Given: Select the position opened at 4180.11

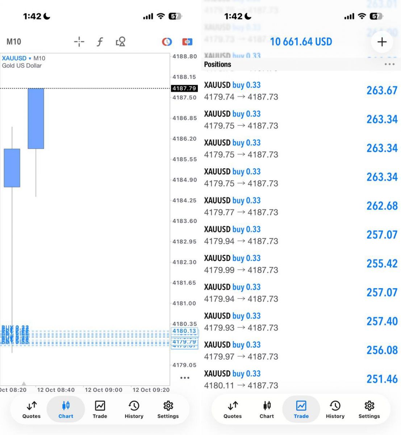Looking at the screenshot, I should (x=301, y=379).
